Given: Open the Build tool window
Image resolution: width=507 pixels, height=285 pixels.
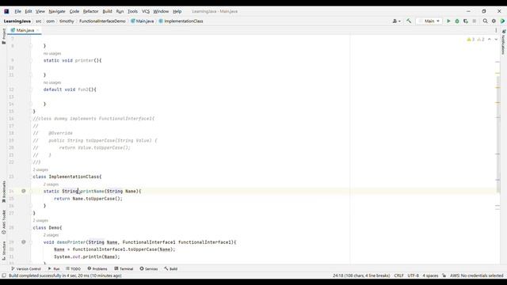Looking at the screenshot, I should pos(171,268).
